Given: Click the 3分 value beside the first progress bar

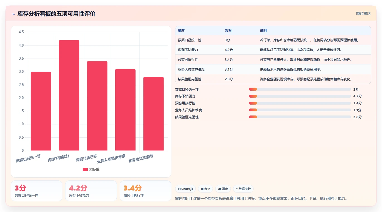Looking at the screenshot, I should coord(356,89).
